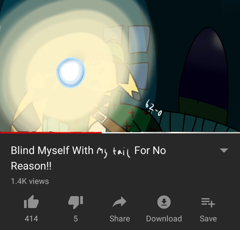Screen dimensions: 240x230
Task: Jump ahead on the unplayed gray progress bar
Action: point(171,133)
